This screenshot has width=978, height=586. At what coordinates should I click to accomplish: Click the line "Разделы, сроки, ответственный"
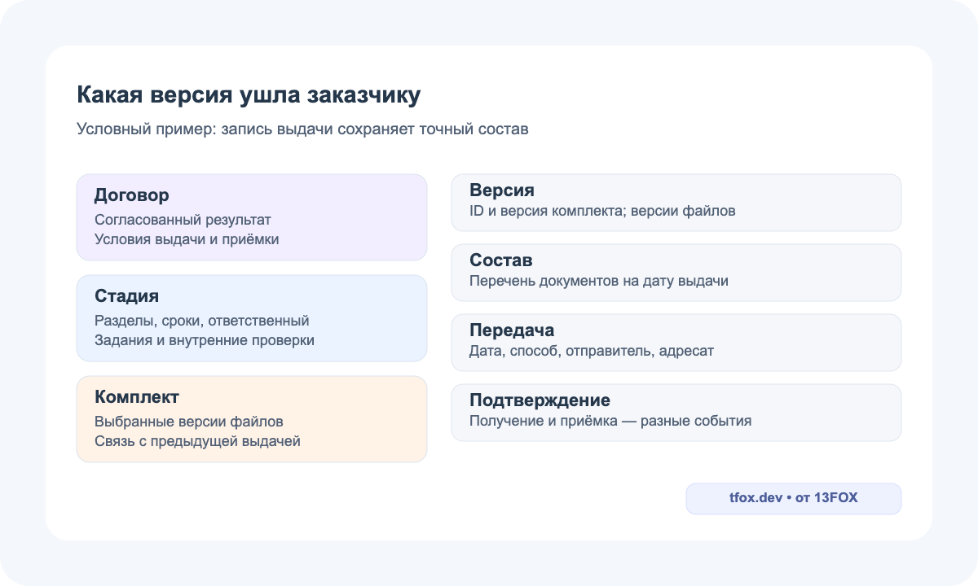pos(202,321)
